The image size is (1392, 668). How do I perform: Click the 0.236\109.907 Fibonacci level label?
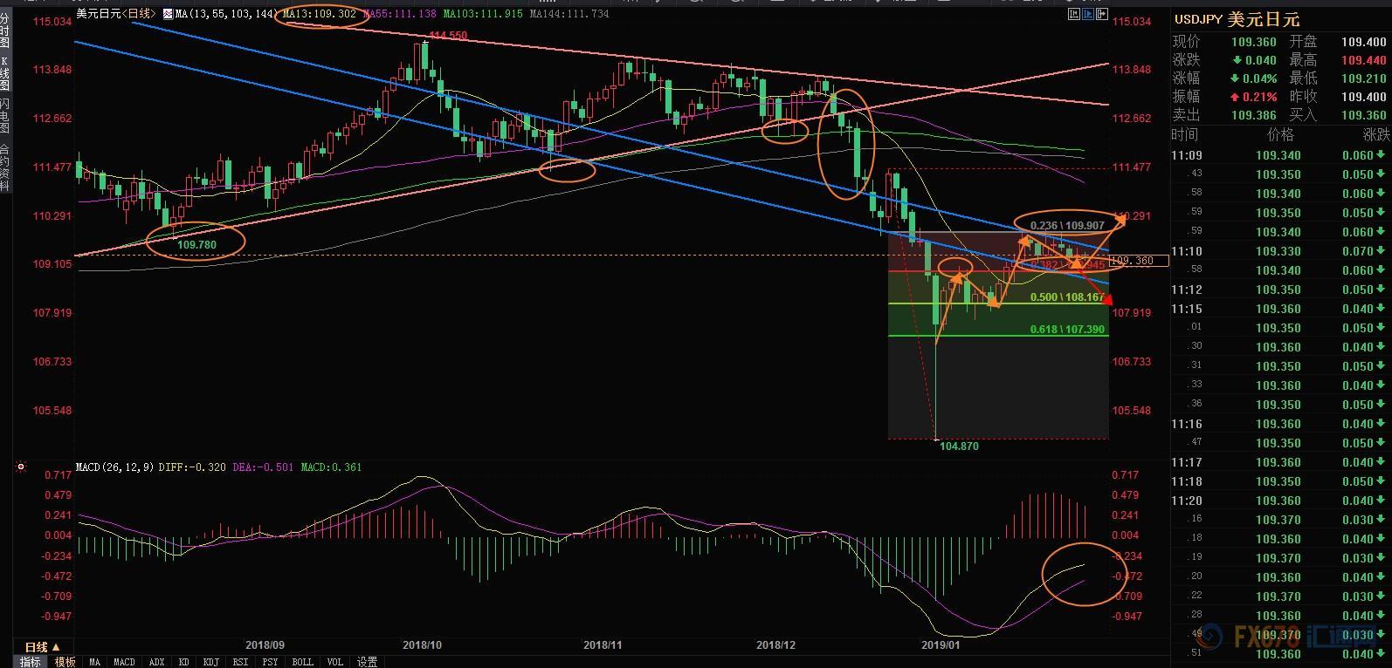(x=1067, y=225)
